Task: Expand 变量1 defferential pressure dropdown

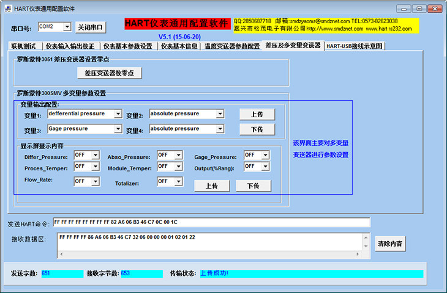Action: (x=118, y=114)
